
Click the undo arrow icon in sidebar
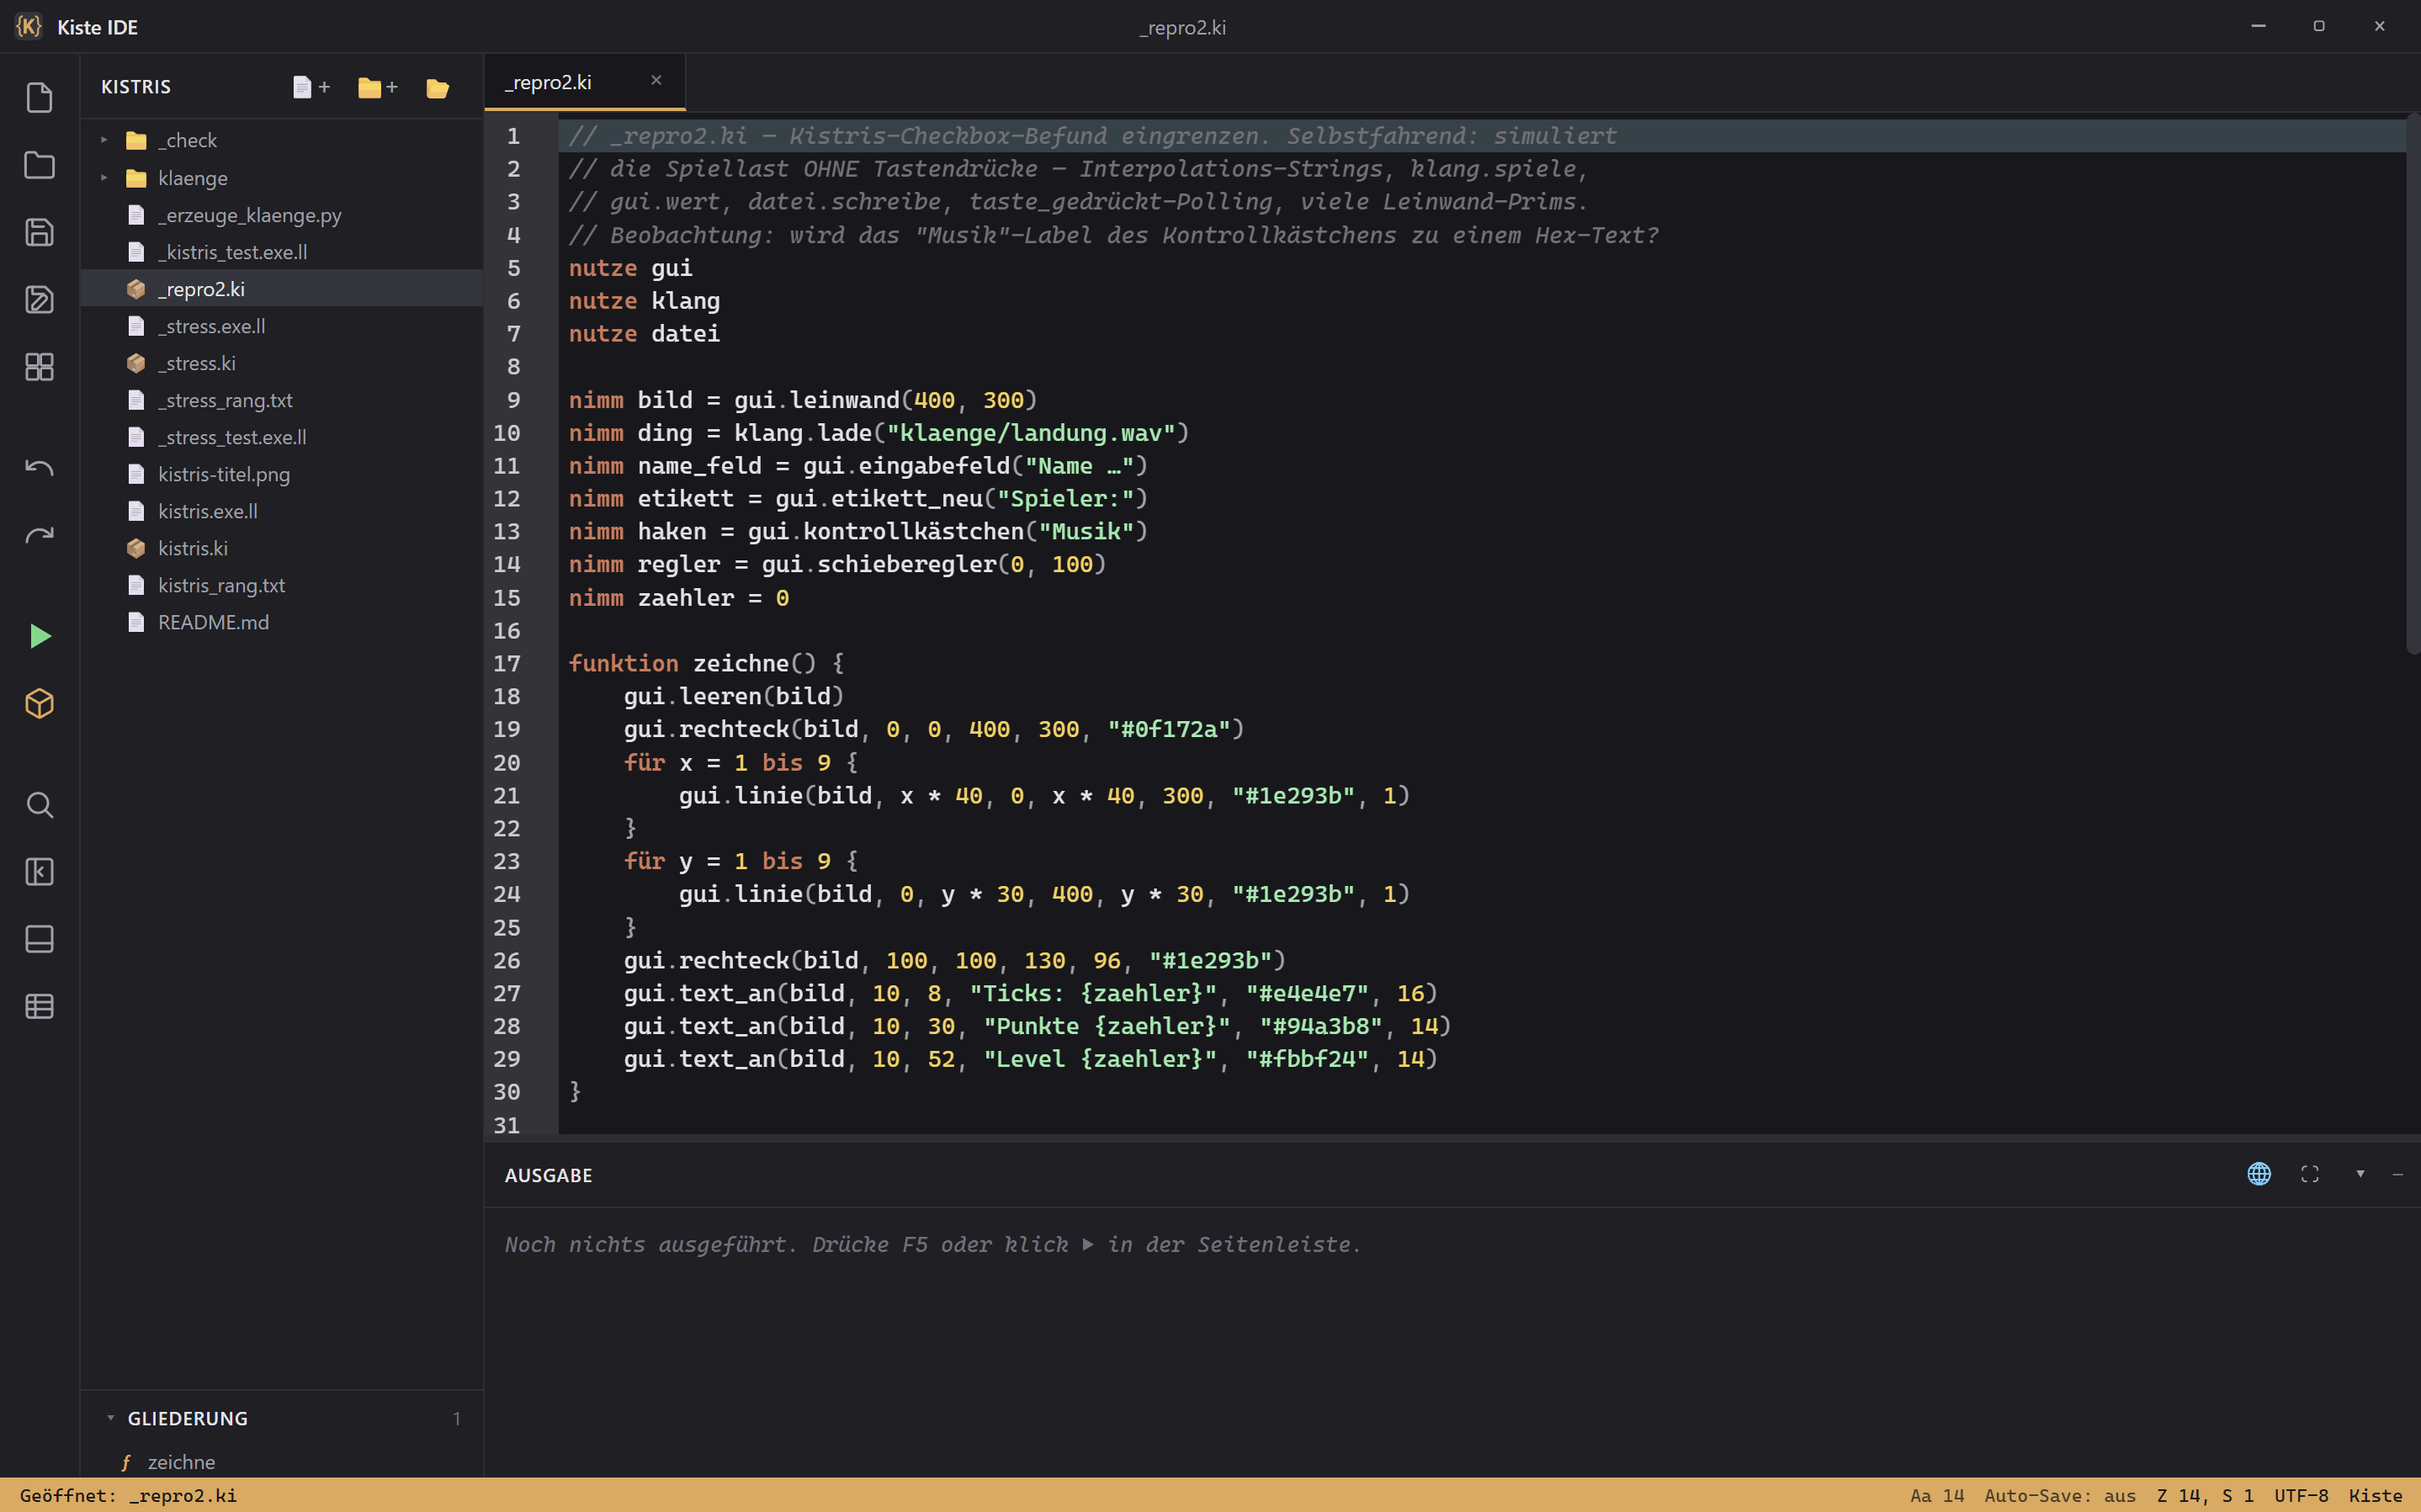tap(40, 468)
